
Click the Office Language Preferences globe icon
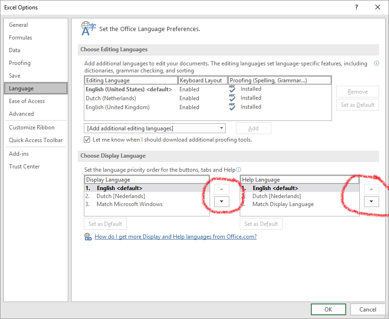pos(89,29)
